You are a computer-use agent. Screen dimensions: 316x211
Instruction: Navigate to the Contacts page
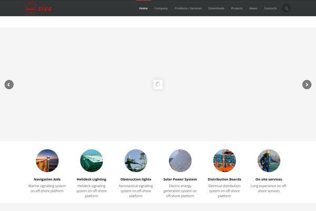tap(270, 8)
